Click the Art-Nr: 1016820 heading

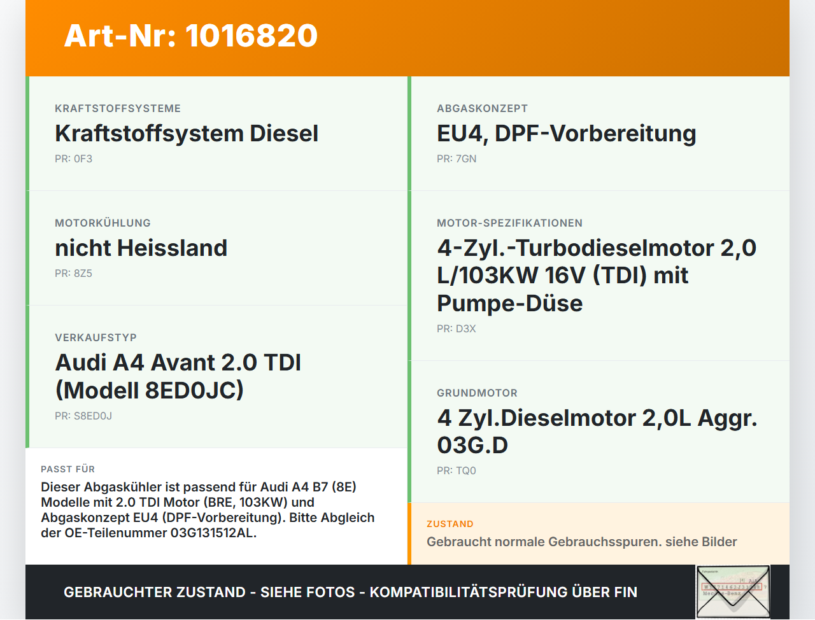coord(191,36)
